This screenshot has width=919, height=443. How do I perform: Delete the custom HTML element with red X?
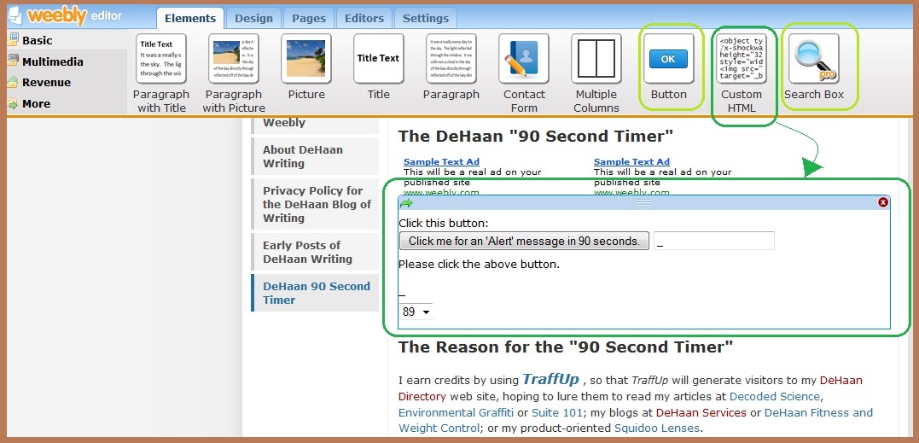pyautogui.click(x=883, y=202)
